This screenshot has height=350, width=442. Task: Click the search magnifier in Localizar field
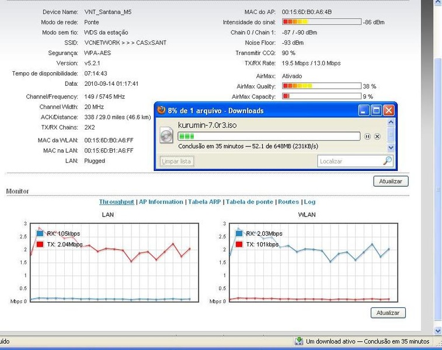pos(388,161)
